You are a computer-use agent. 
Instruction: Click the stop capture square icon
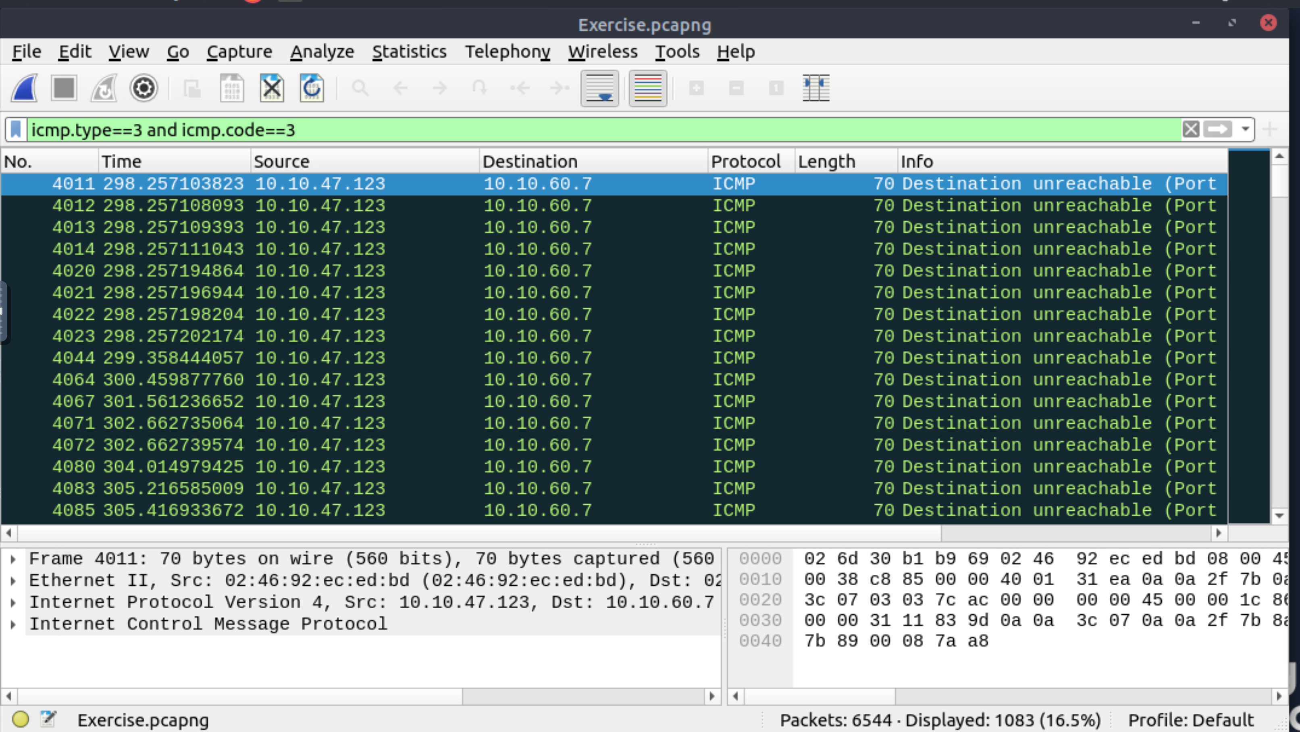(x=64, y=88)
